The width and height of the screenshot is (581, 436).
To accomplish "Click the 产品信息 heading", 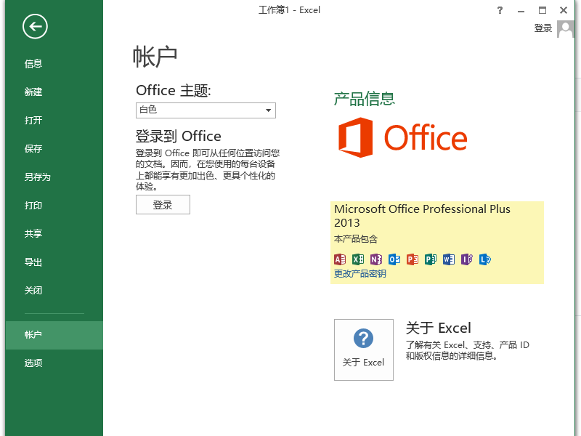I will [x=364, y=99].
